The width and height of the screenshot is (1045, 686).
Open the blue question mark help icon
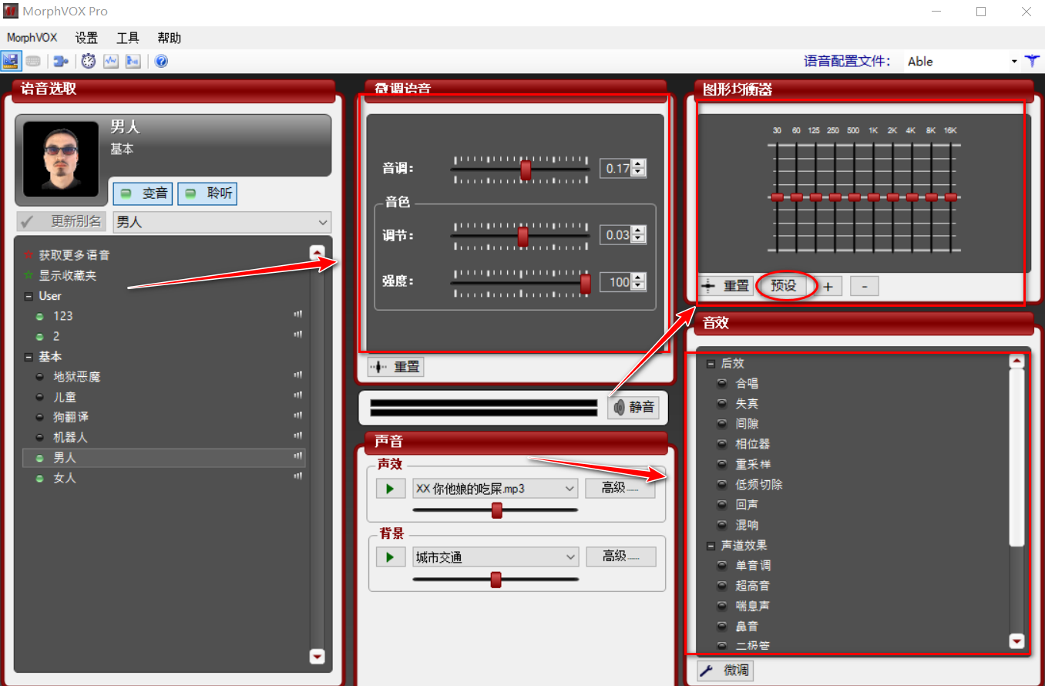pos(161,62)
